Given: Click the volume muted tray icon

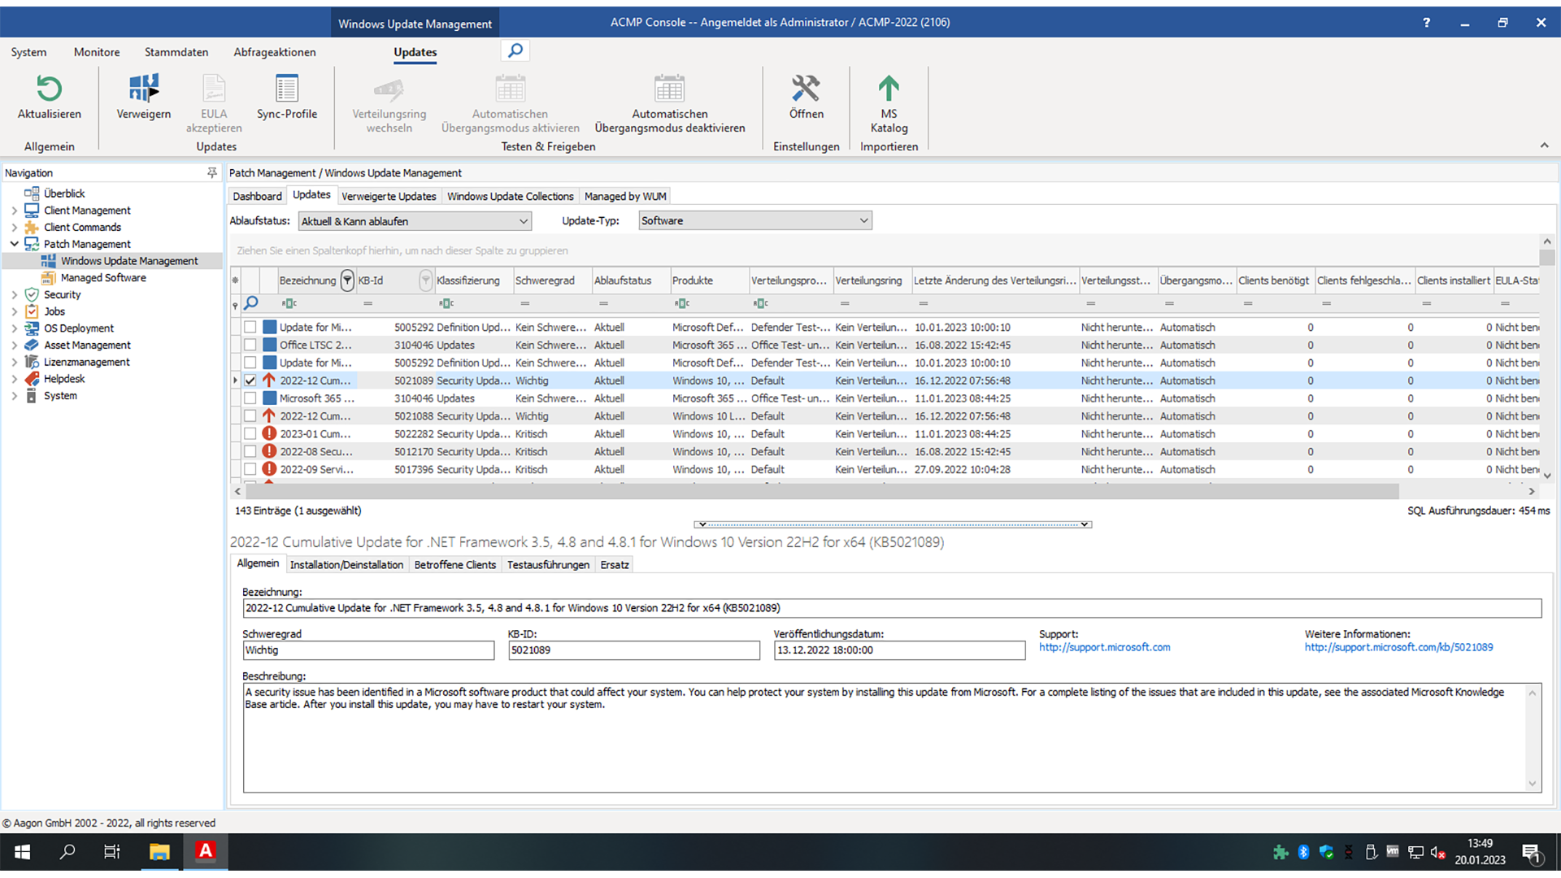Looking at the screenshot, I should coord(1438,852).
